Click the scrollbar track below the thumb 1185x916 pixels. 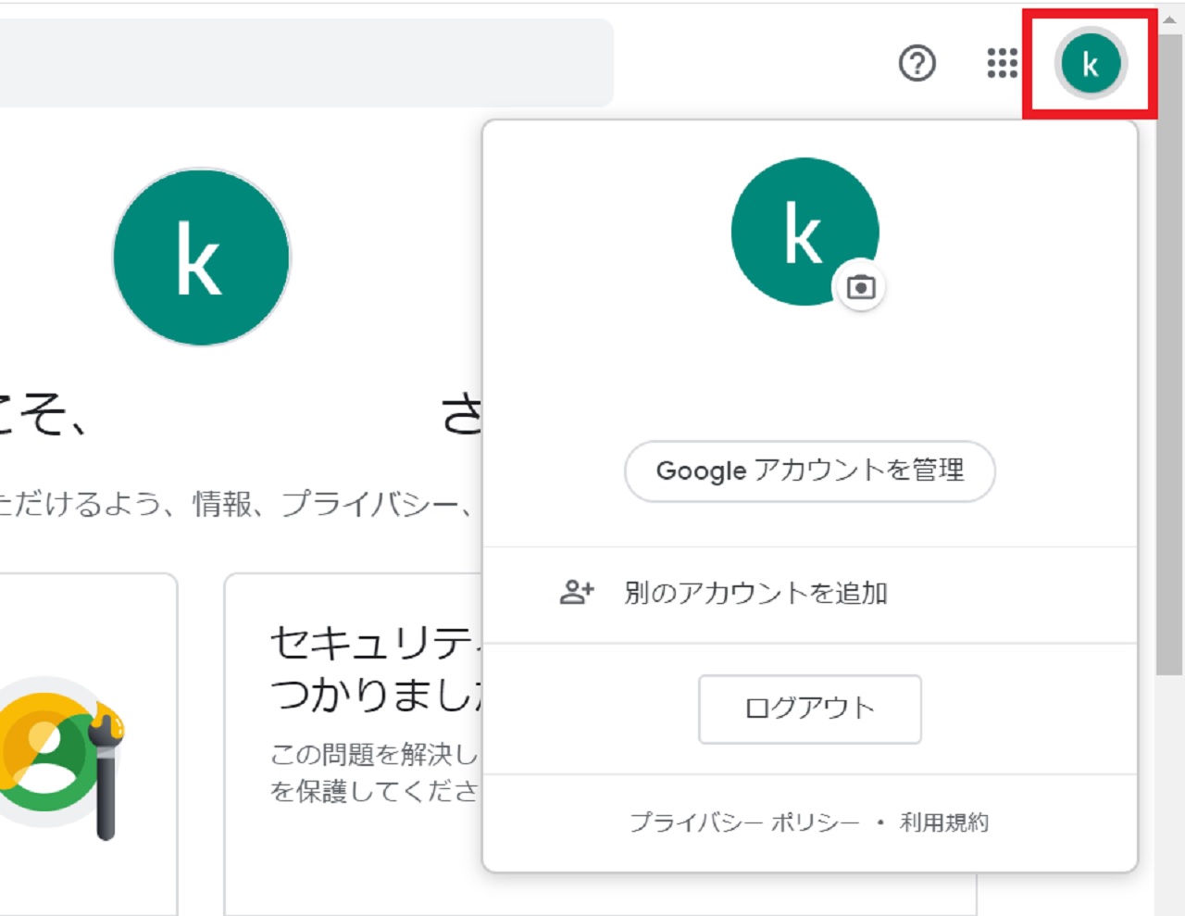point(1169,787)
